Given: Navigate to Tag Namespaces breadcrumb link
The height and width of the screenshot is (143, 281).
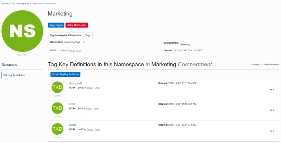Looking at the screenshot, I should coord(20,3).
